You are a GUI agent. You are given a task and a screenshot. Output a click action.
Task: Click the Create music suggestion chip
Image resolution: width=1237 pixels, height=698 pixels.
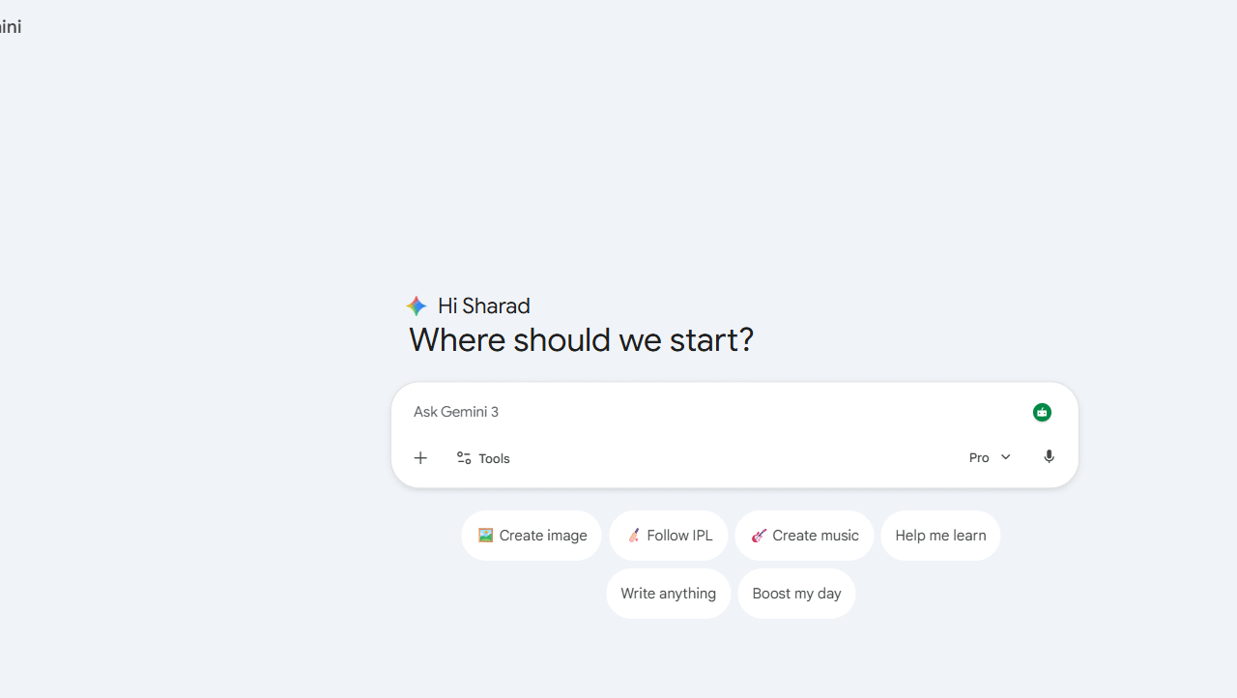pyautogui.click(x=804, y=535)
